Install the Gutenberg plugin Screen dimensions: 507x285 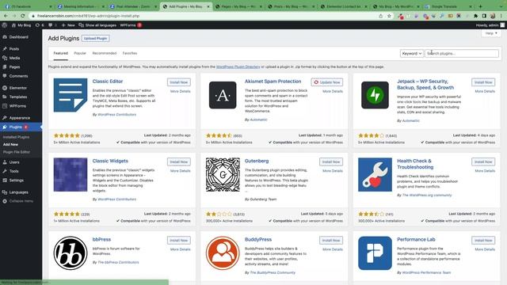331,161
